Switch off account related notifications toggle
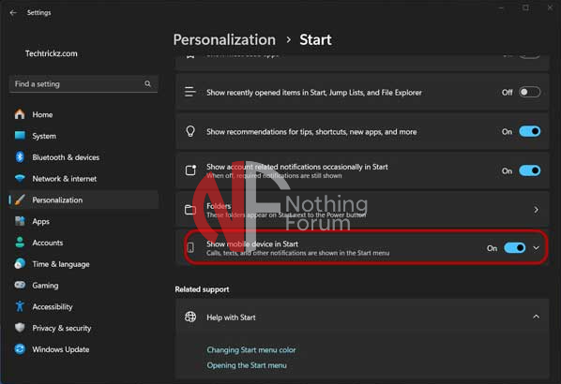The height and width of the screenshot is (384, 561). [529, 170]
